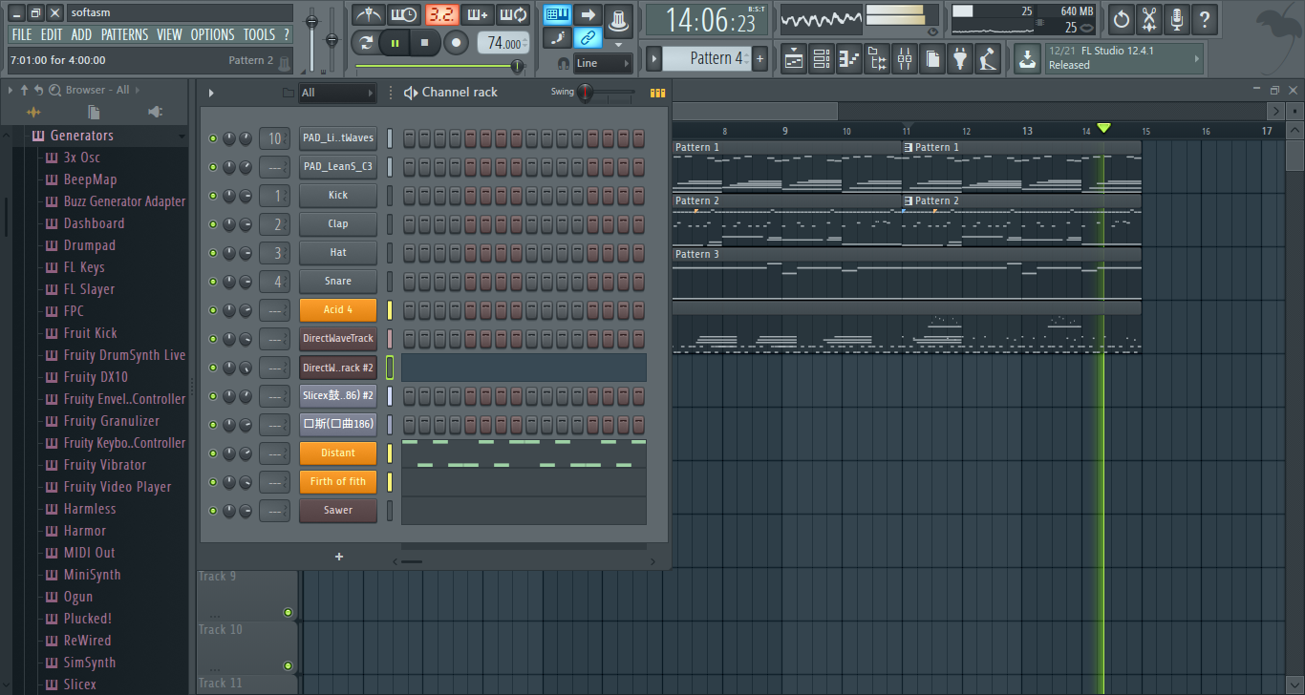Toggle typing keyboard to piano keyboard
Image resolution: width=1305 pixels, height=695 pixels.
click(558, 15)
